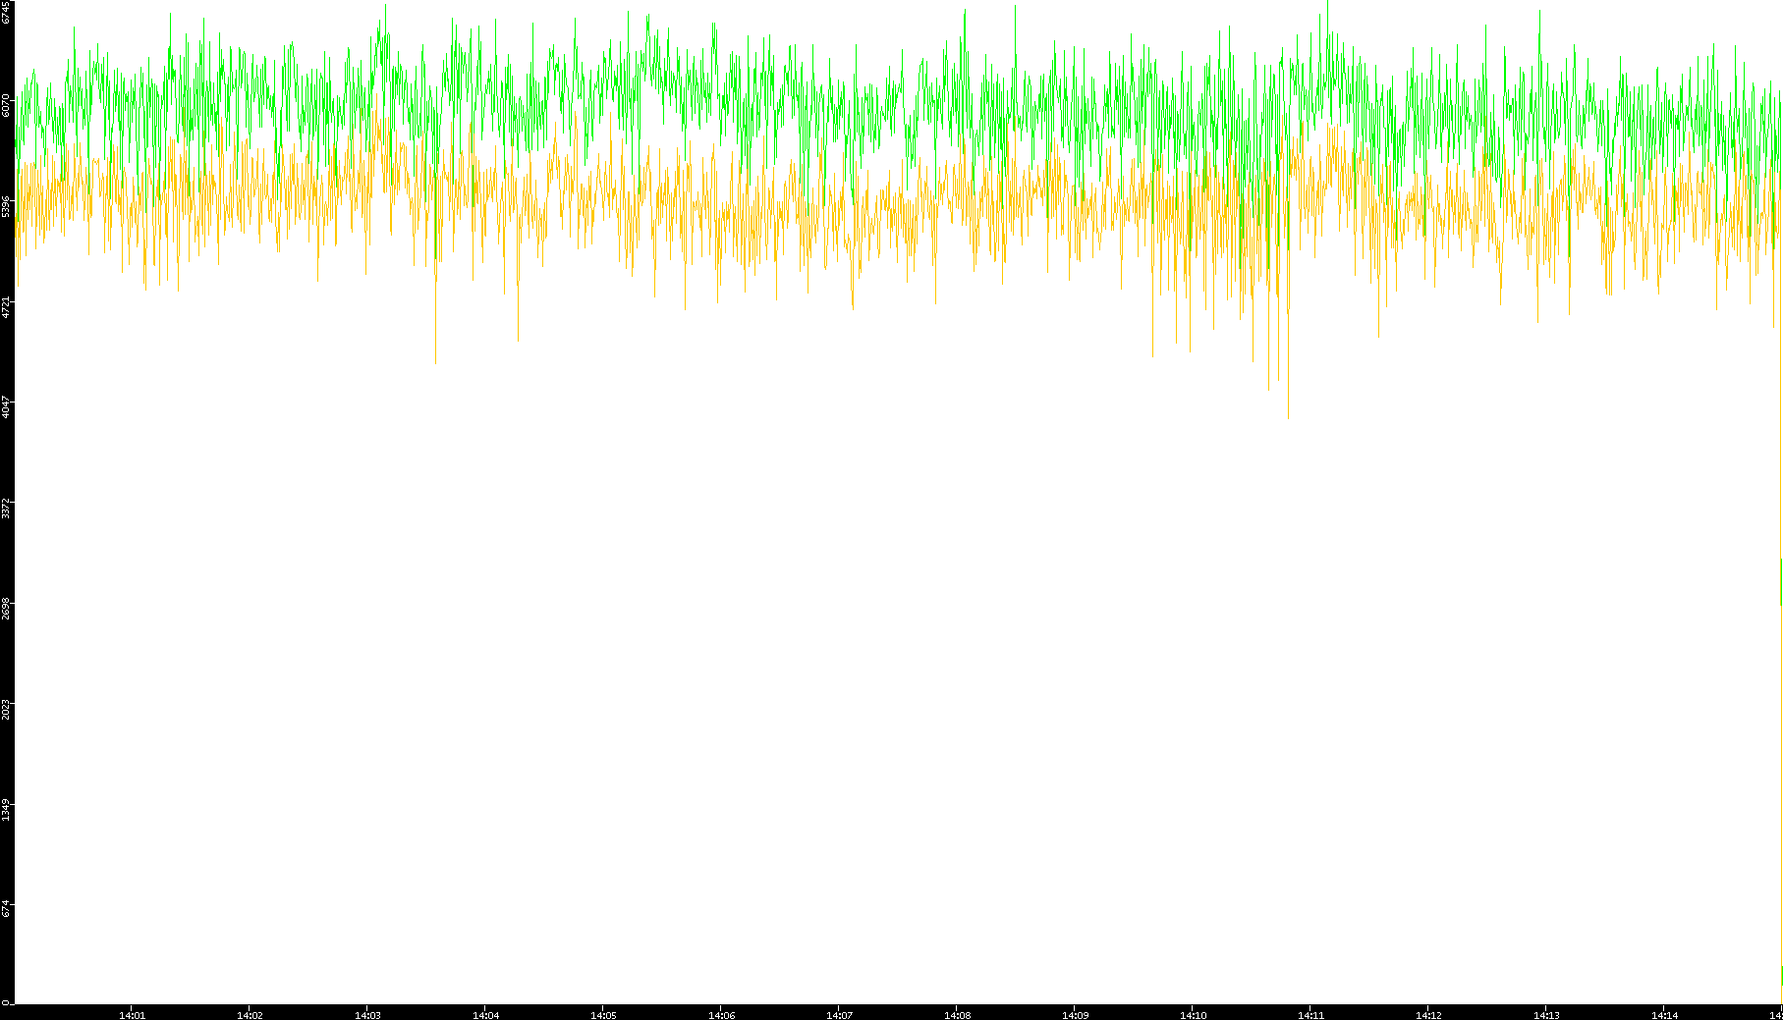
Task: Select the 14:06 time axis label
Action: click(x=721, y=1015)
